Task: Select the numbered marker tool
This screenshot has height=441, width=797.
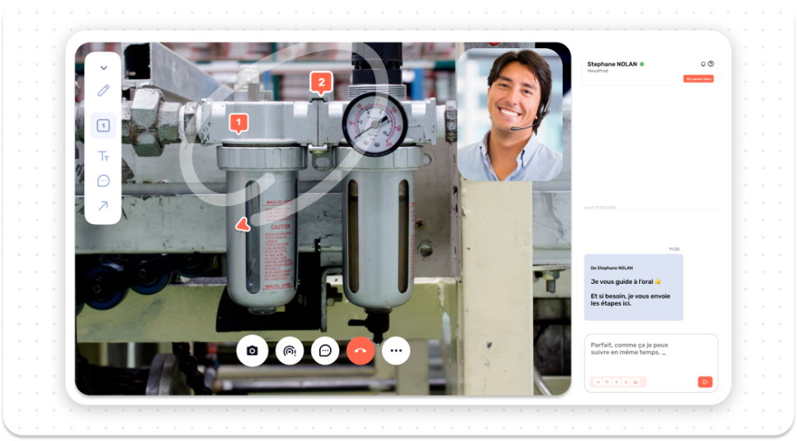Action: 104,125
